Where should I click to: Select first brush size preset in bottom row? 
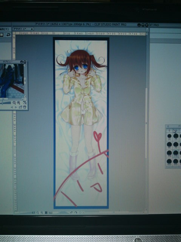pyautogui.click(x=169, y=162)
